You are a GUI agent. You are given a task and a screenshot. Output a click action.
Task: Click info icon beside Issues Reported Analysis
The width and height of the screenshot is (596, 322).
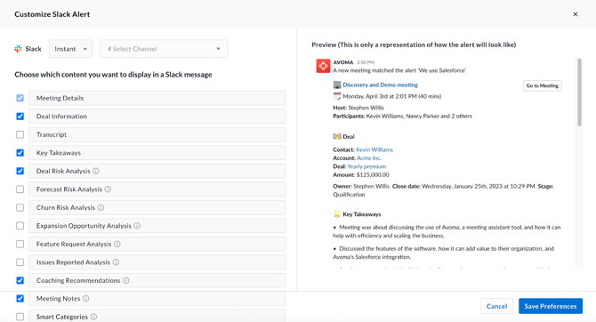pyautogui.click(x=116, y=262)
